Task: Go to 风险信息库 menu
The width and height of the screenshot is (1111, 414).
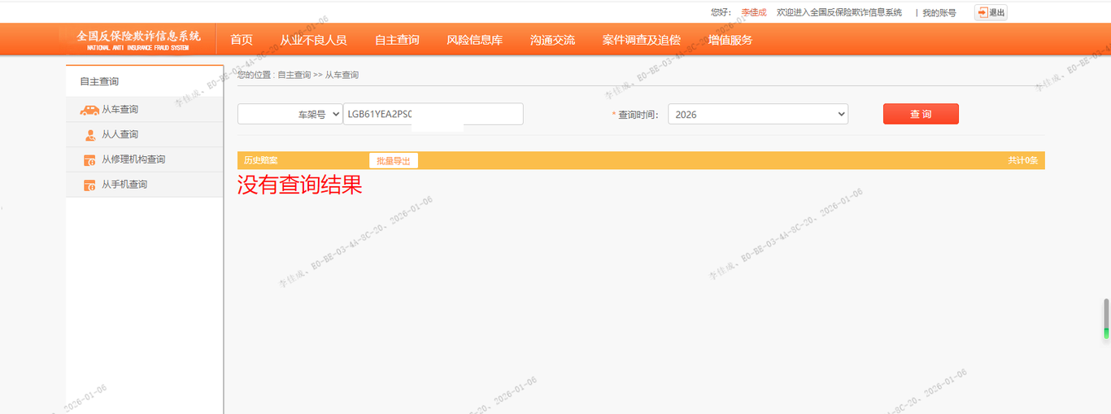Action: 474,40
